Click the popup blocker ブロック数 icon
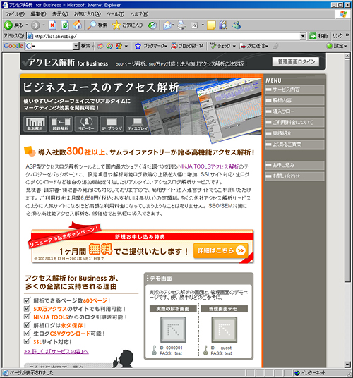 [x=174, y=46]
